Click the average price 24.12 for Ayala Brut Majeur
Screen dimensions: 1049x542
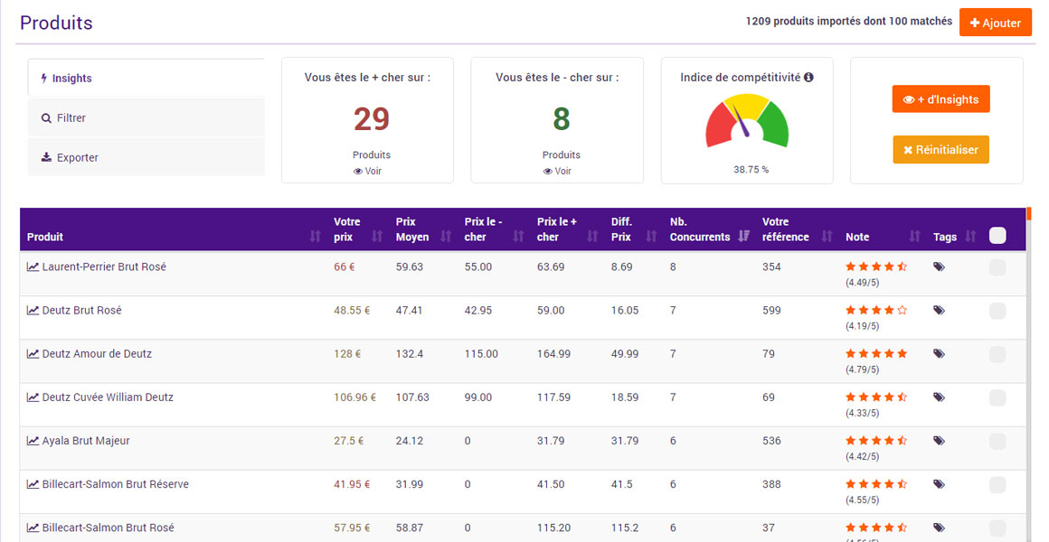tap(410, 441)
